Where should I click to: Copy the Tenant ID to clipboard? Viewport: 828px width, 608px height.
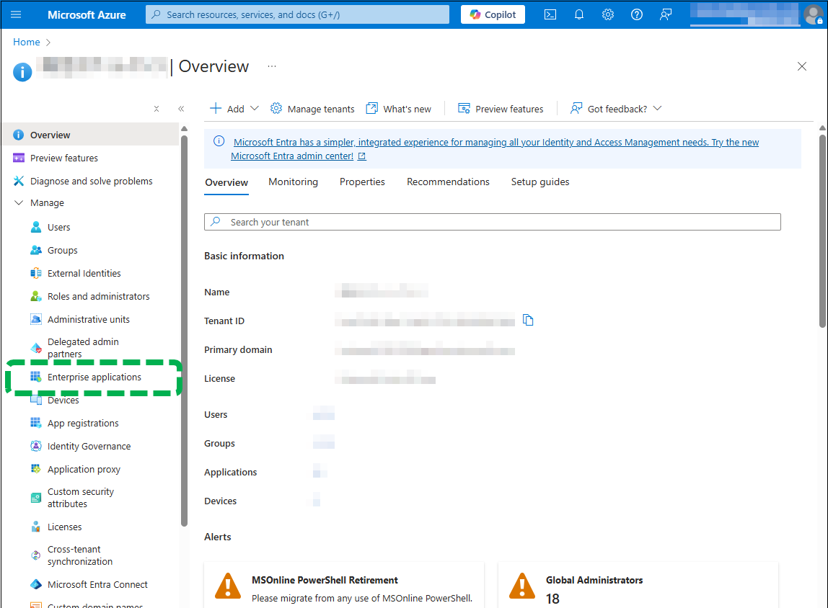pos(528,321)
